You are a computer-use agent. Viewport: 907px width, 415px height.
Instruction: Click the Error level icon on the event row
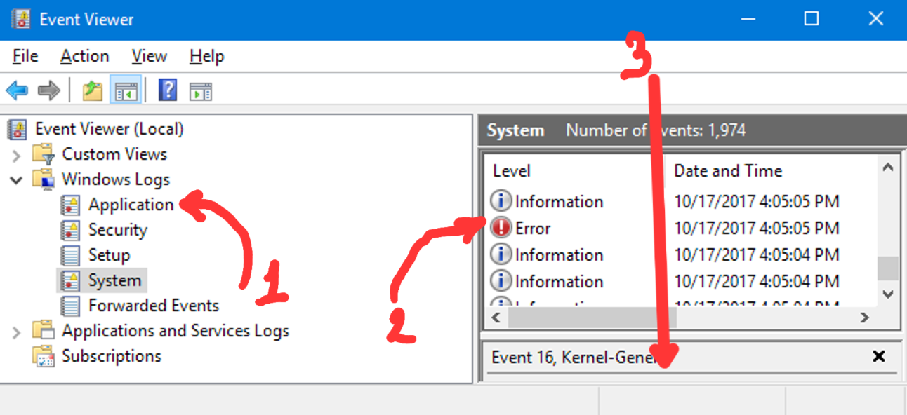click(501, 227)
